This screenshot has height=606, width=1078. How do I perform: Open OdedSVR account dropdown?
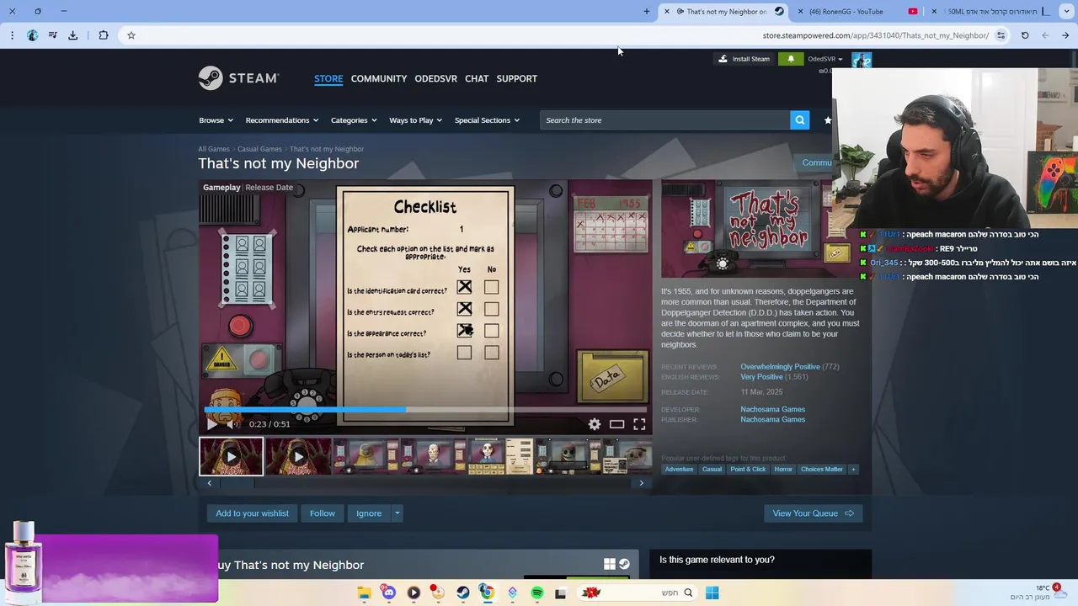coord(825,59)
